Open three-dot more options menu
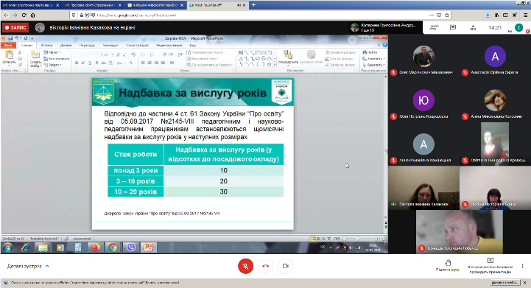Image resolution: width=531 pixels, height=288 pixels. (523, 266)
